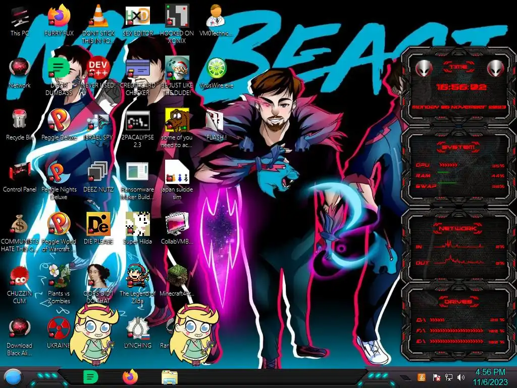Open the volume speaker tray icon
Viewport: 517px width, 388px height.
pos(461,377)
